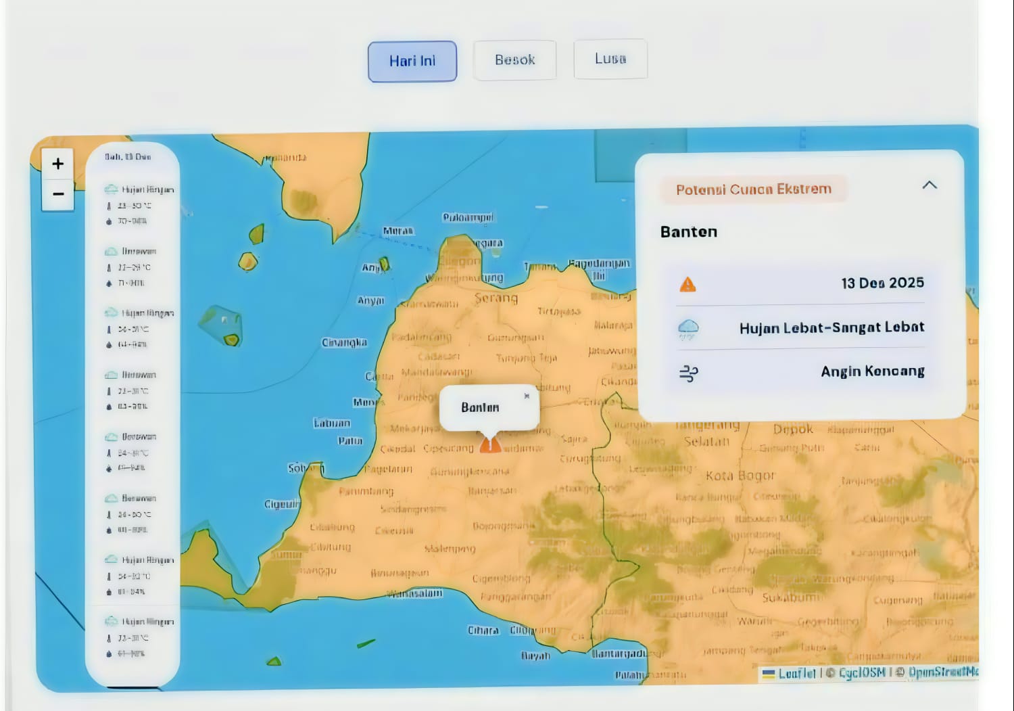The image size is (1014, 711).
Task: Click the orange warning marker on the map
Action: coord(490,444)
